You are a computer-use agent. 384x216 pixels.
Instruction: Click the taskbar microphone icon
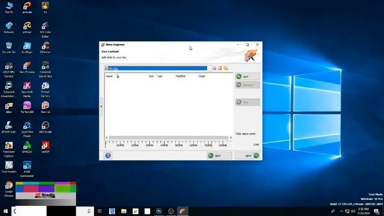89,211
